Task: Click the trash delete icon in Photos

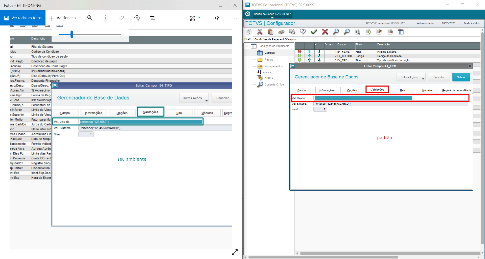Action: 105,18
